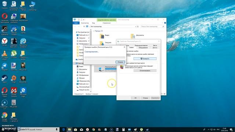This screenshot has width=235, height=132.
Task: Open Mail app from the taskbar
Action: pyautogui.click(x=82, y=129)
